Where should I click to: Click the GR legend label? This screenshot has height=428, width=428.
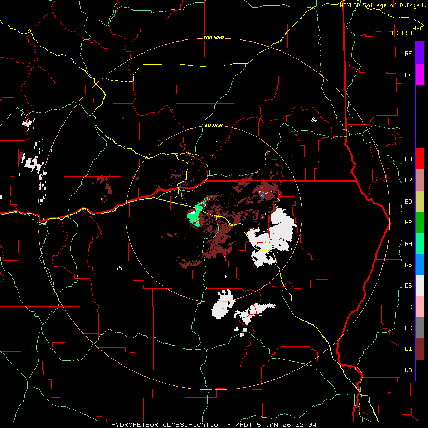pyautogui.click(x=408, y=180)
